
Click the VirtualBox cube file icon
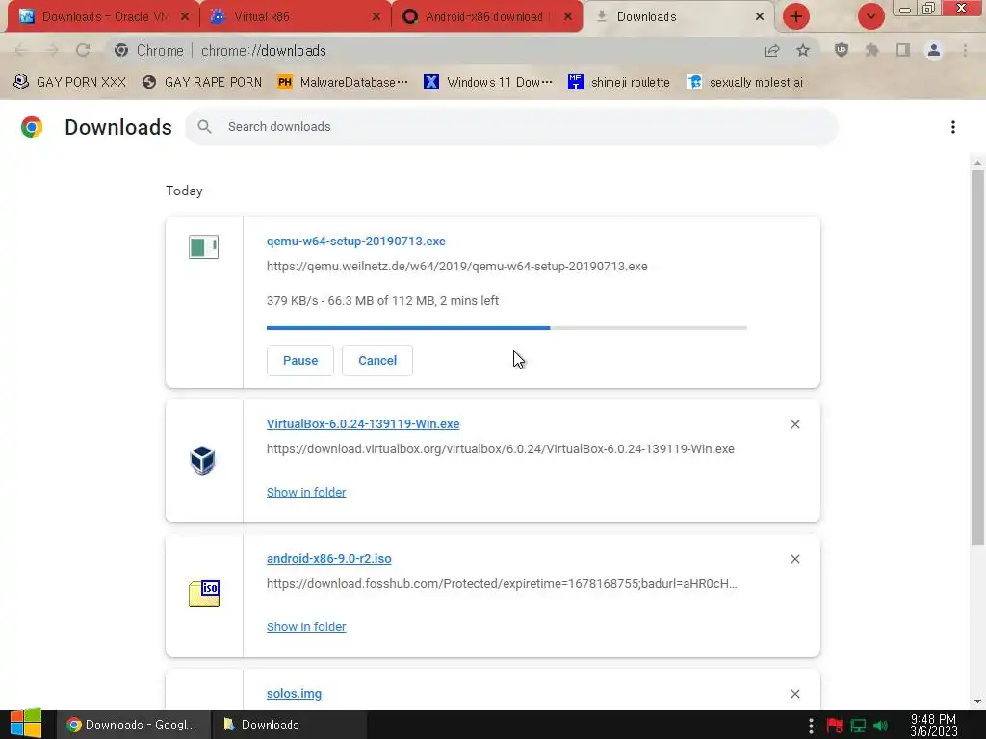(x=202, y=461)
